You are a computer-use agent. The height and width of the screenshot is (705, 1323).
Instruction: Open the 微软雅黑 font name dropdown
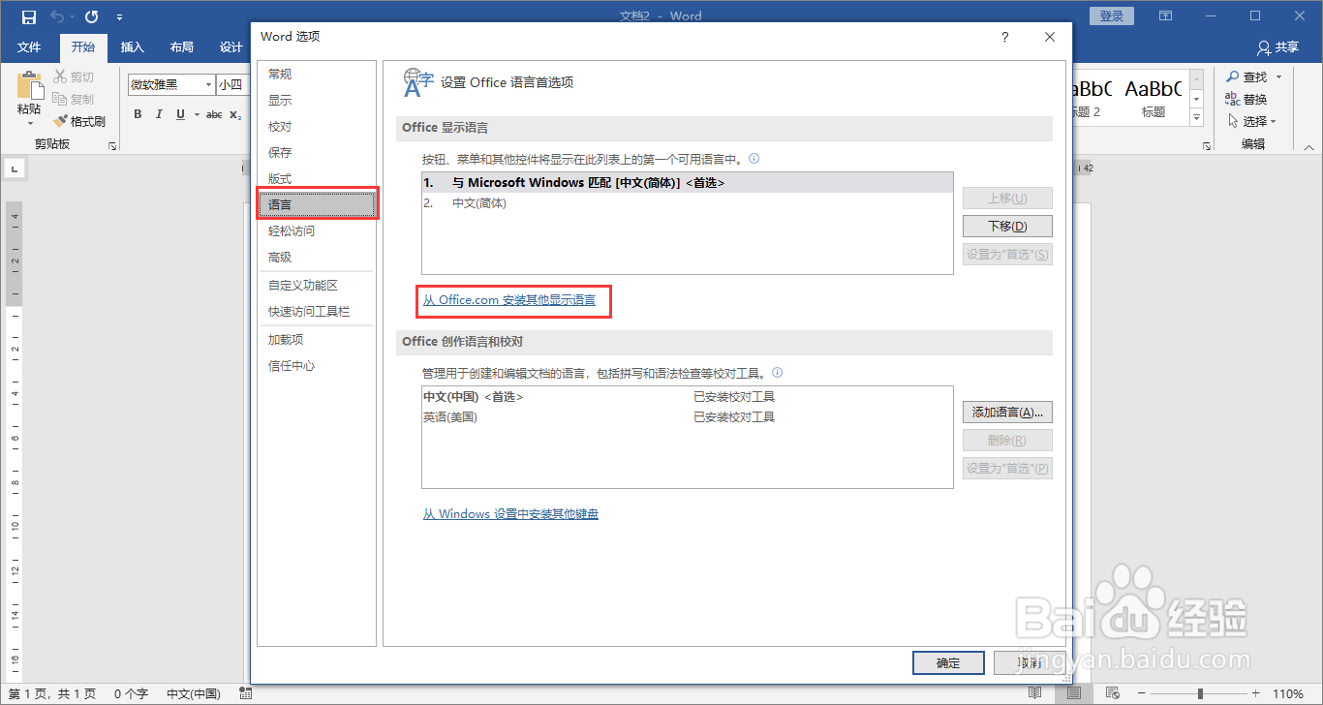coord(208,85)
